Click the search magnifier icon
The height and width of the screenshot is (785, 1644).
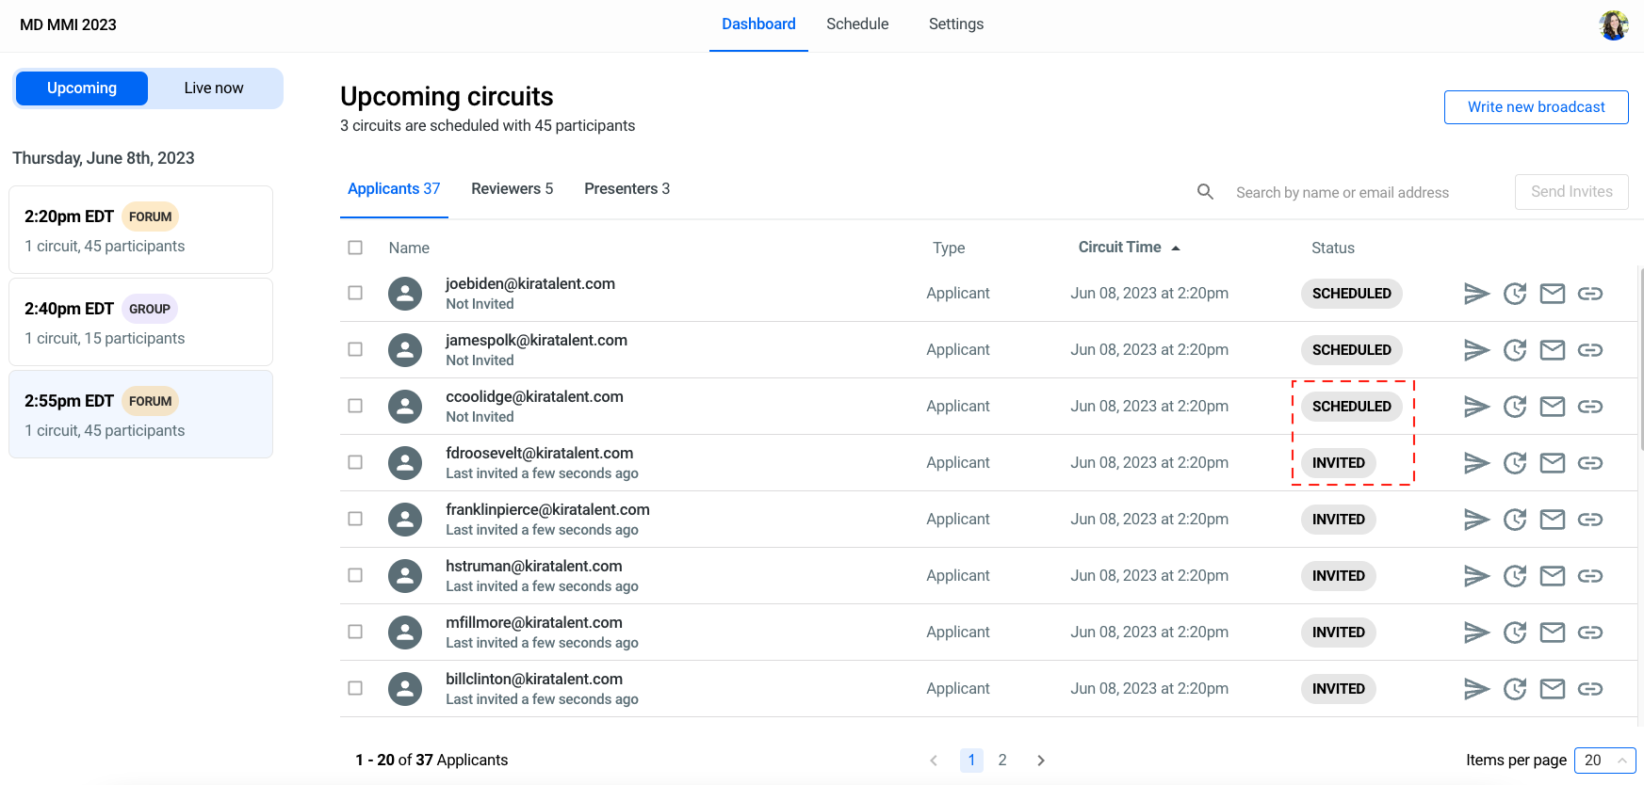click(x=1205, y=192)
